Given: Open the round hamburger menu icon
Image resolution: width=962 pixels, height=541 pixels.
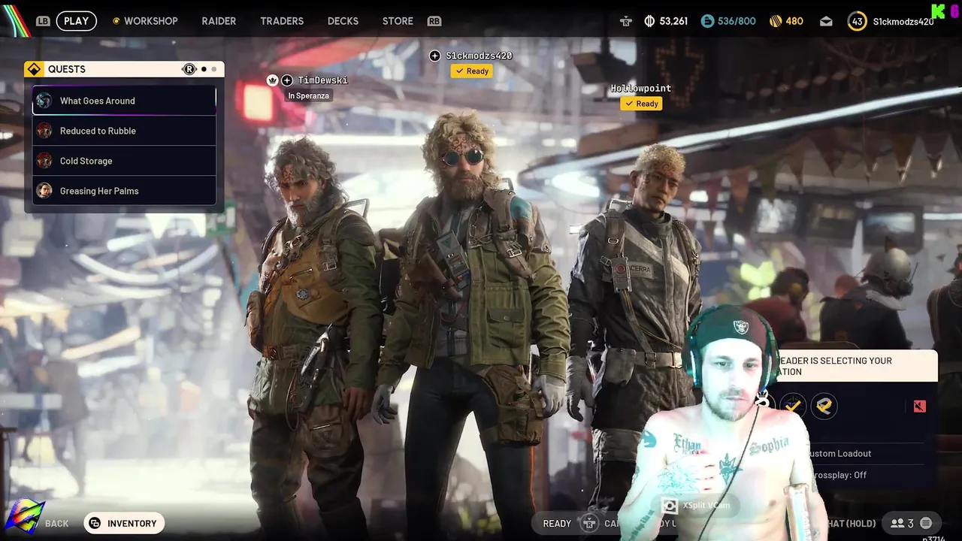Looking at the screenshot, I should [926, 524].
